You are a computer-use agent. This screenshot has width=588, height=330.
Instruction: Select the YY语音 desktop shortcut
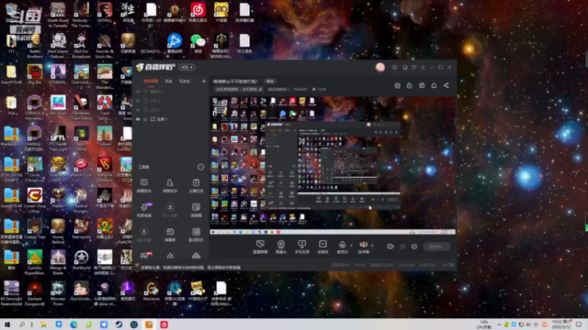pos(221,12)
